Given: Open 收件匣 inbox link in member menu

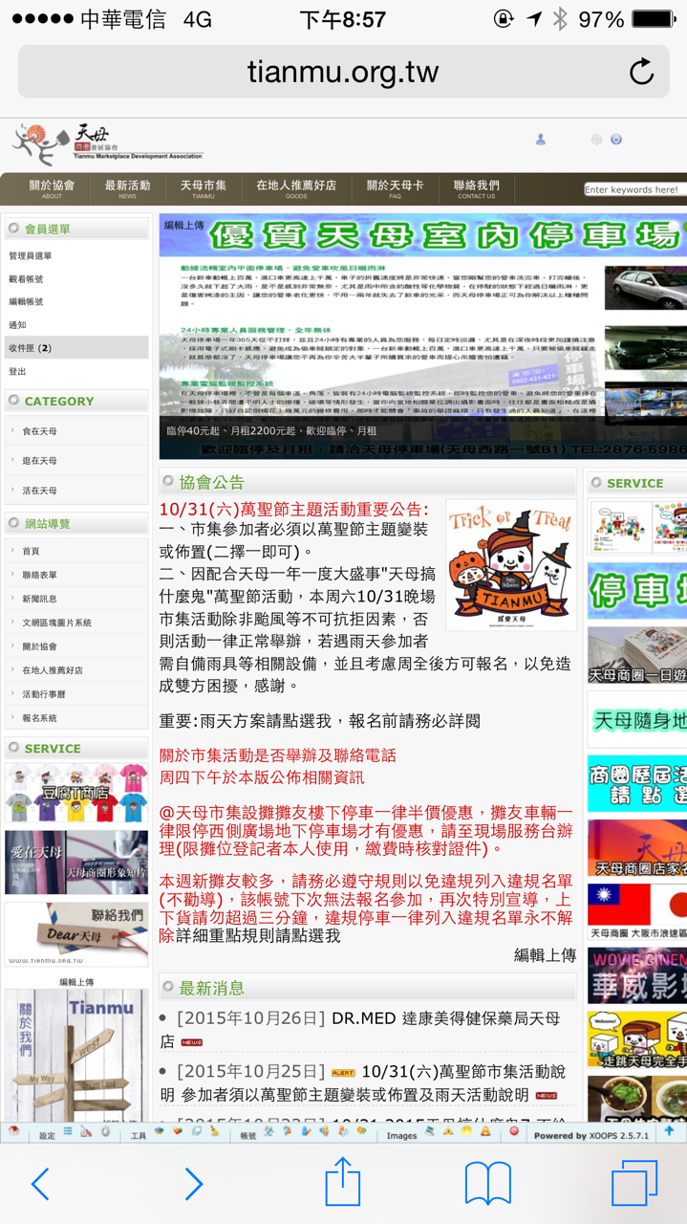Looking at the screenshot, I should (x=31, y=348).
